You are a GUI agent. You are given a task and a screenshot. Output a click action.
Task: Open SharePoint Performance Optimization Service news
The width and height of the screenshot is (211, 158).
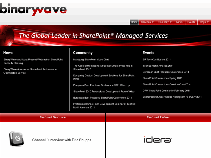coord(30,71)
